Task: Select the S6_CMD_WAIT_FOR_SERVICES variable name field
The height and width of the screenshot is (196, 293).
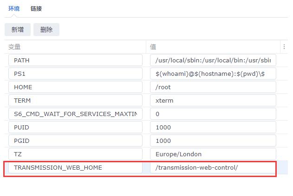Action: click(x=75, y=114)
